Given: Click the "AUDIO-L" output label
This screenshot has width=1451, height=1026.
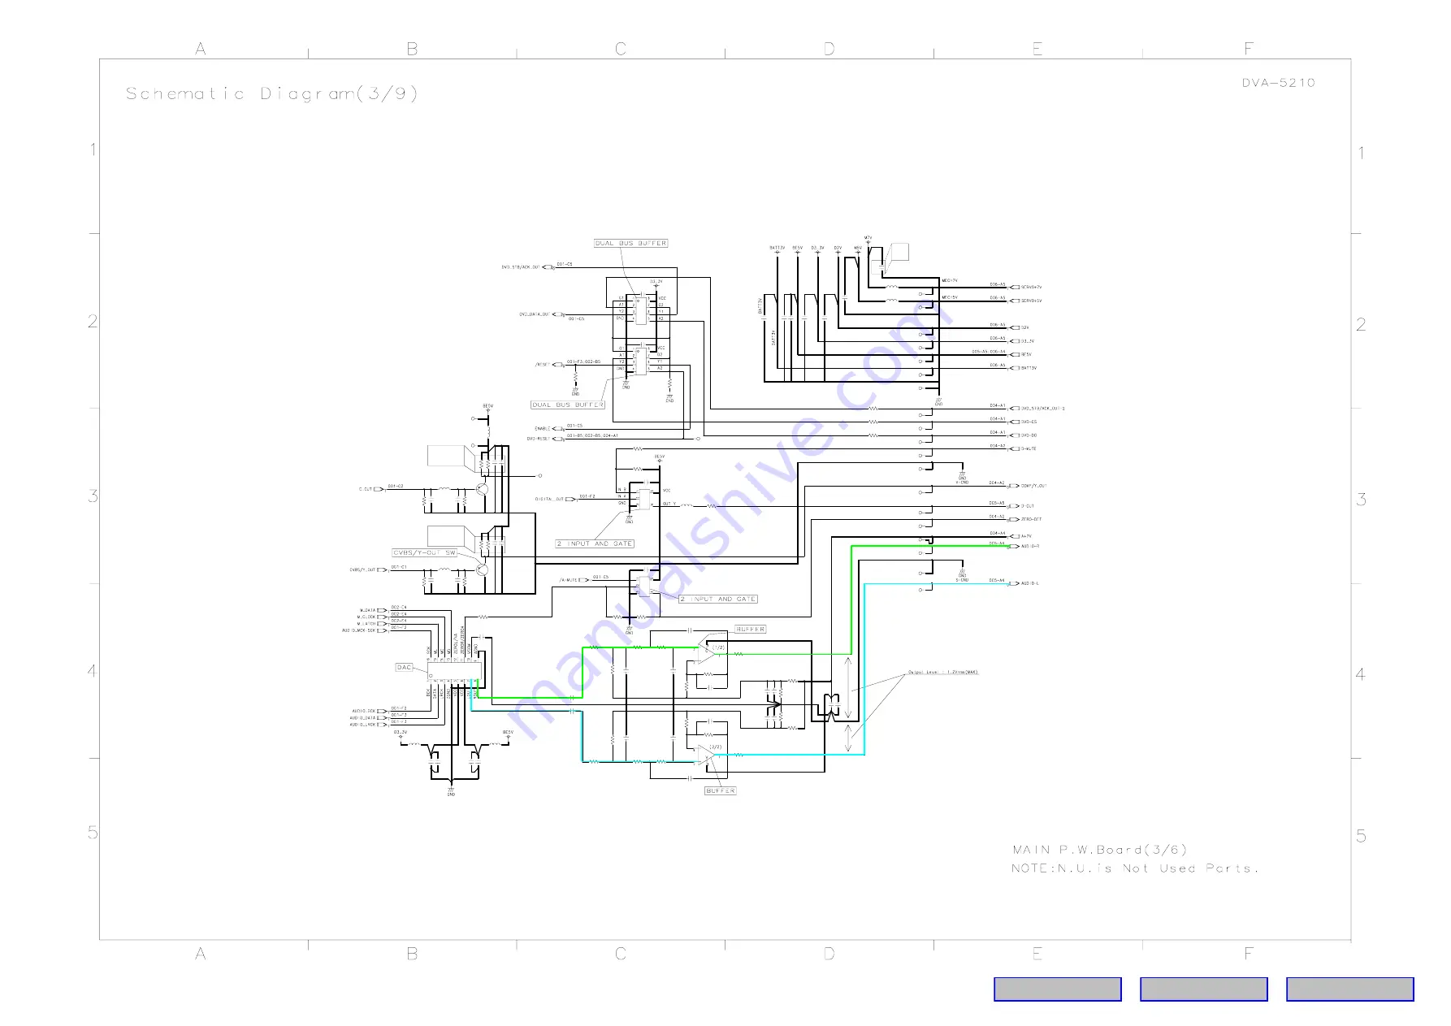Looking at the screenshot, I should click(x=1030, y=583).
